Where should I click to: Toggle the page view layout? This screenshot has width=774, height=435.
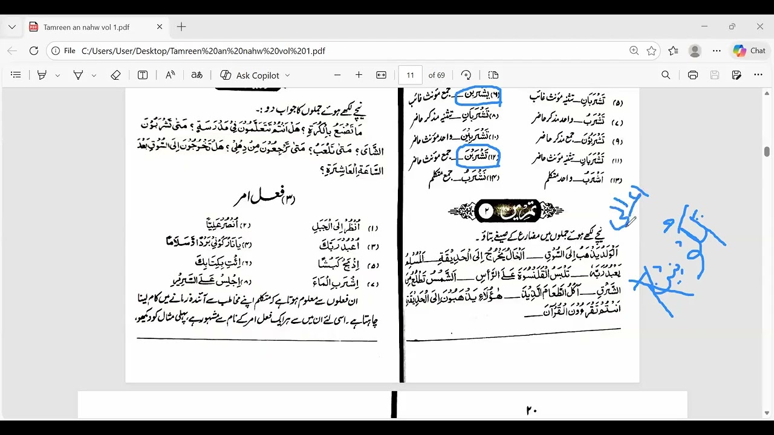[x=493, y=75]
